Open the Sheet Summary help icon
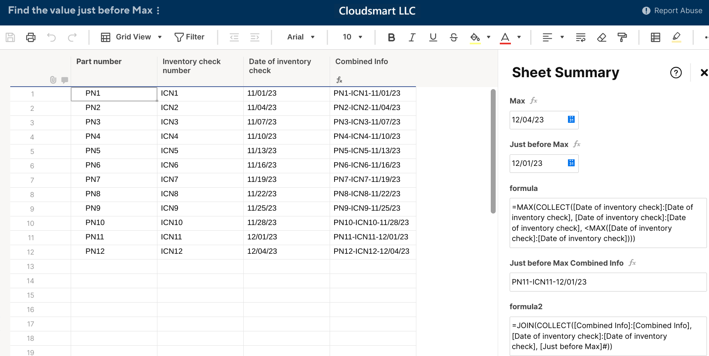Screen dimensions: 709x356 (676, 73)
